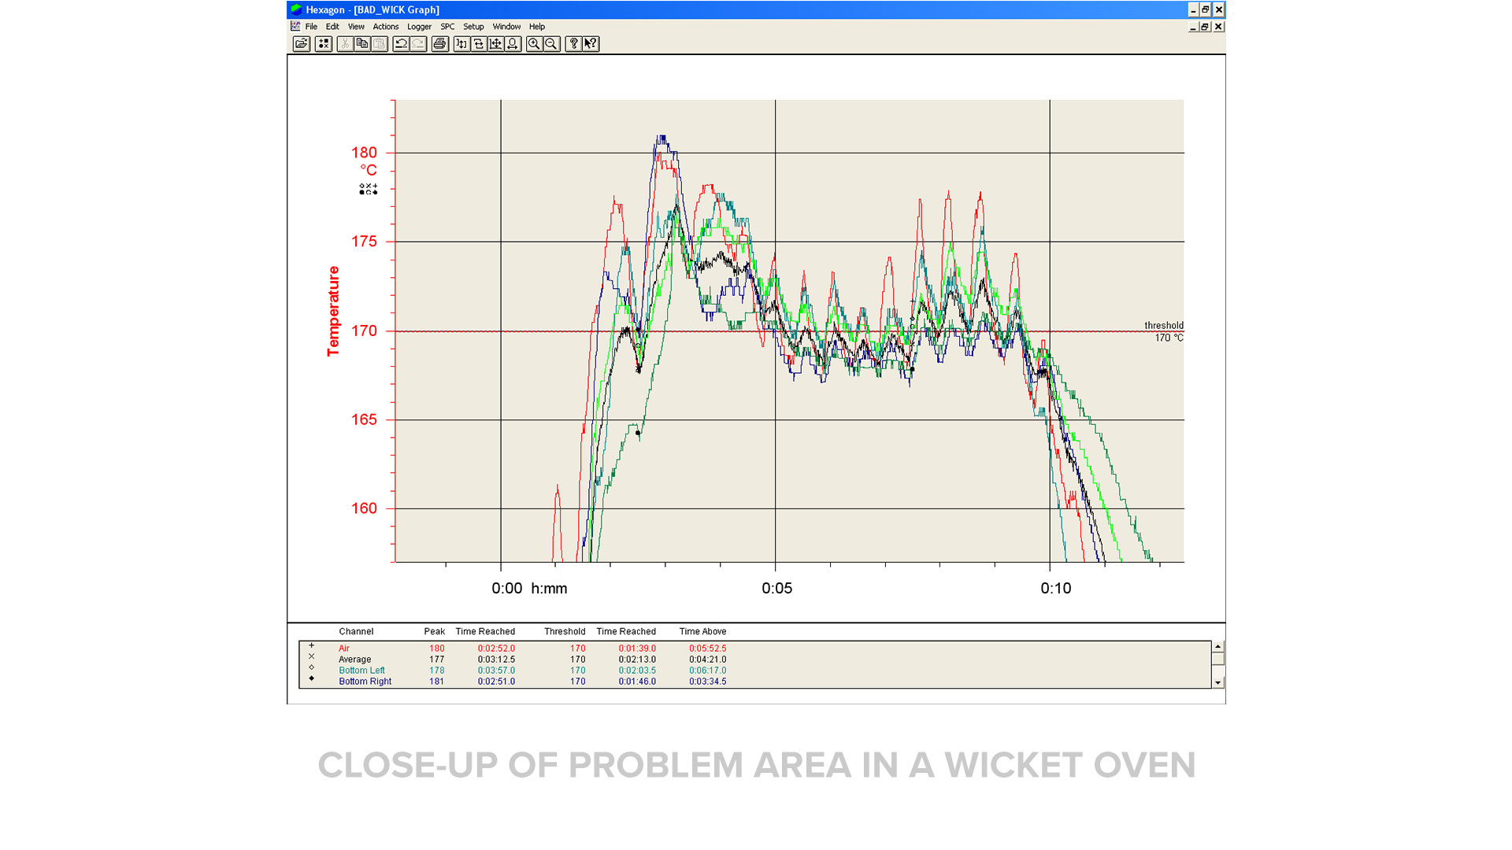This screenshot has width=1512, height=850.
Task: Click the Peak column header
Action: tap(435, 631)
